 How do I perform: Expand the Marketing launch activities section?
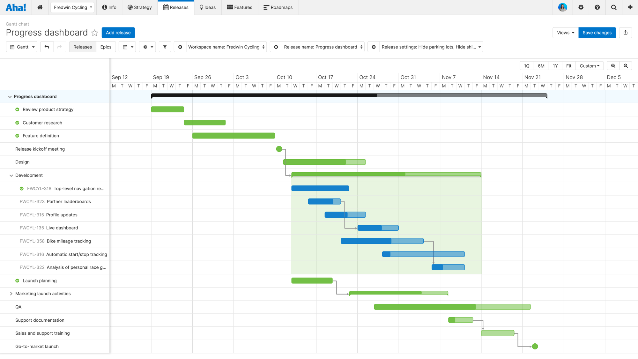coord(11,294)
